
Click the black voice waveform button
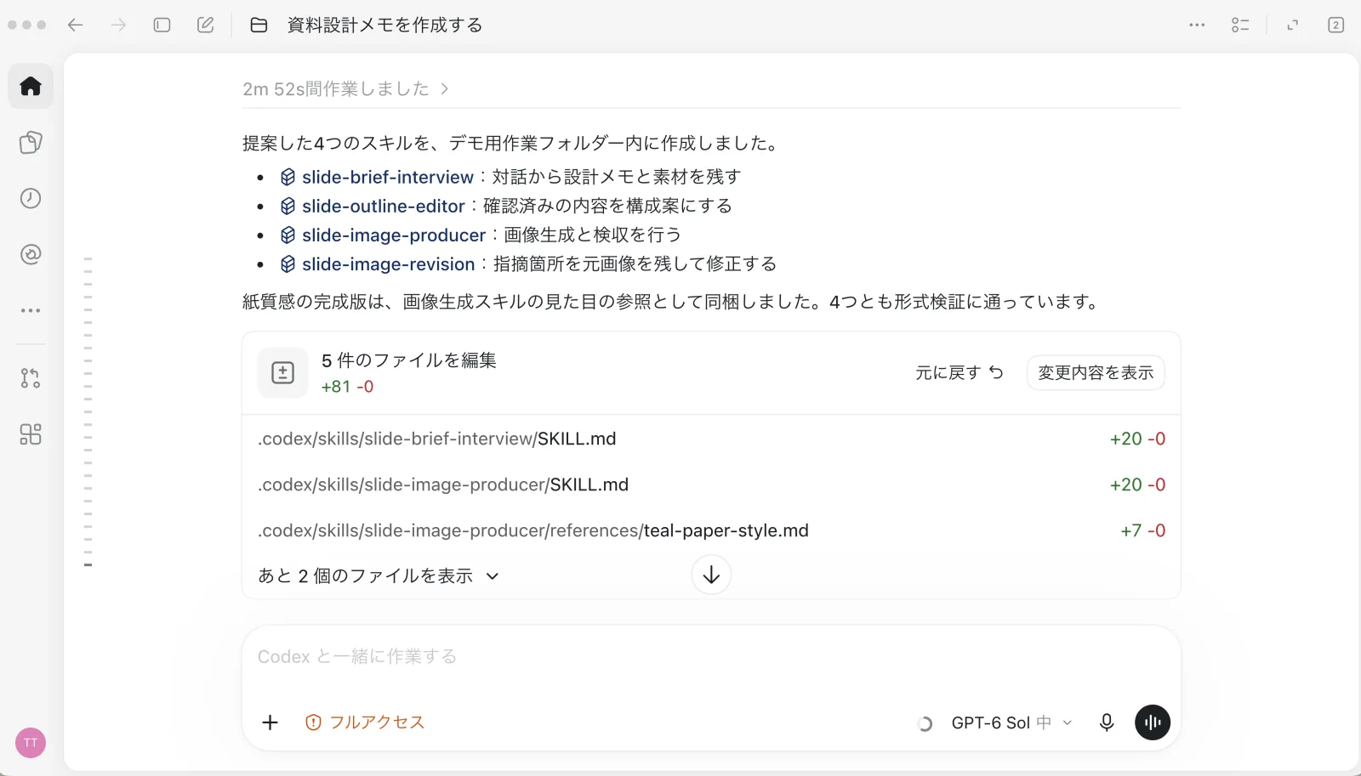coord(1153,722)
